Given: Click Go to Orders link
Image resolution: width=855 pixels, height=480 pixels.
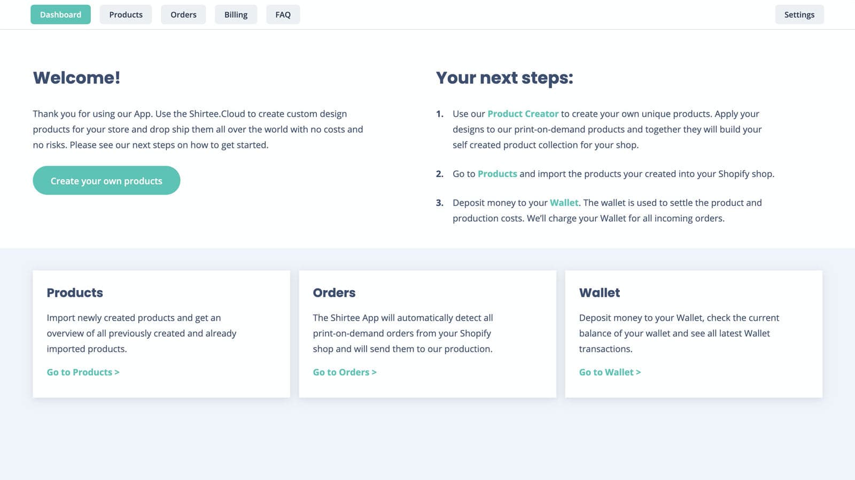Looking at the screenshot, I should (344, 372).
